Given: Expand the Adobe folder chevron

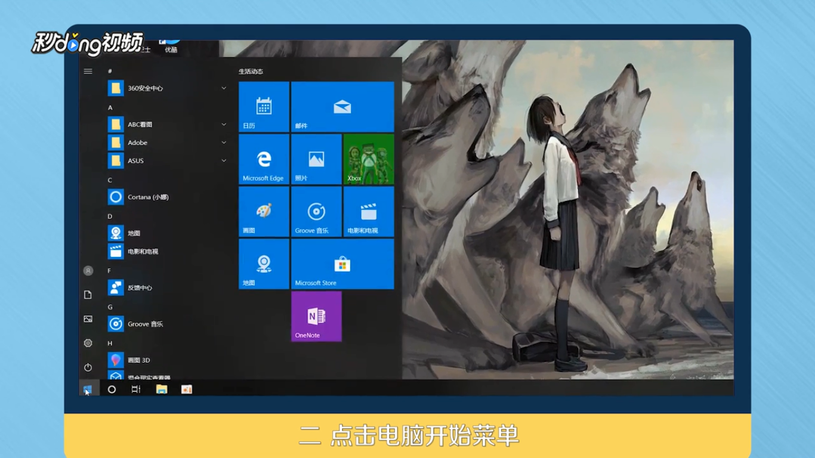Looking at the screenshot, I should click(224, 143).
